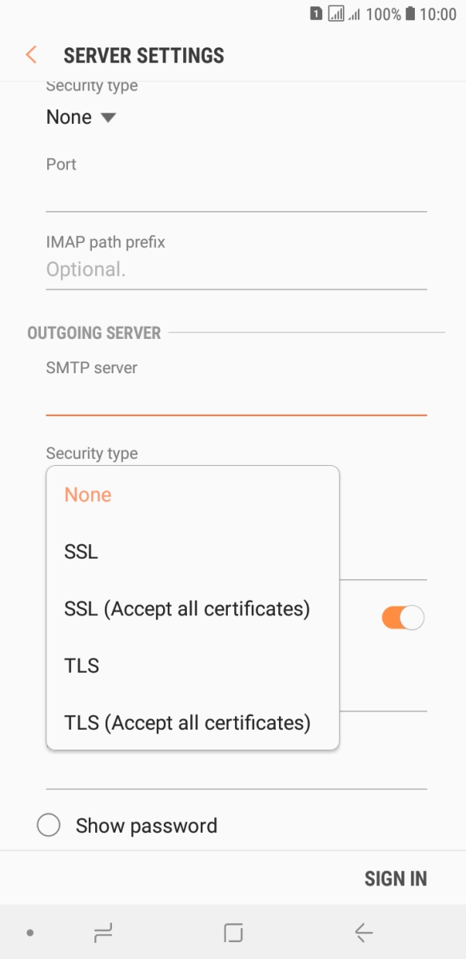Open the incoming Security type None dropdown
Screen dimensions: 466x959
[82, 117]
